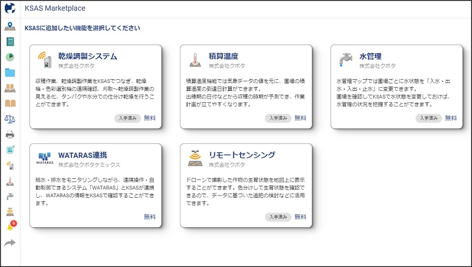Open the リモートセンシング card title
Viewport: 472px width, 267px height.
[x=242, y=155]
